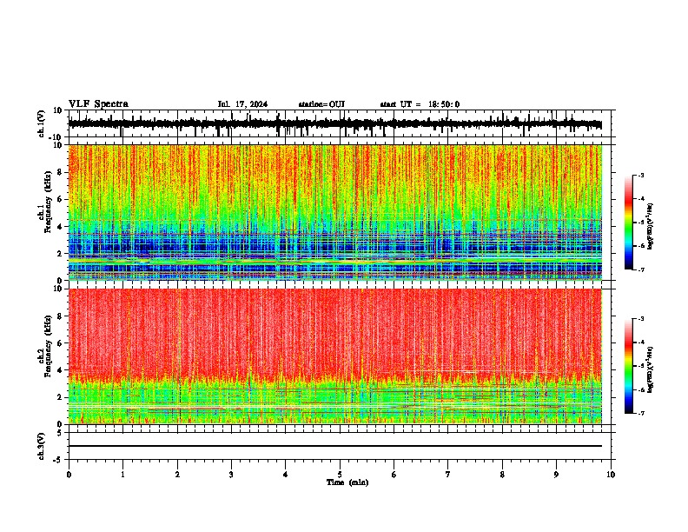Image resolution: width=688 pixels, height=532 pixels.
Task: Click the 'start UT = 18:50:0' label
Action: (x=420, y=104)
